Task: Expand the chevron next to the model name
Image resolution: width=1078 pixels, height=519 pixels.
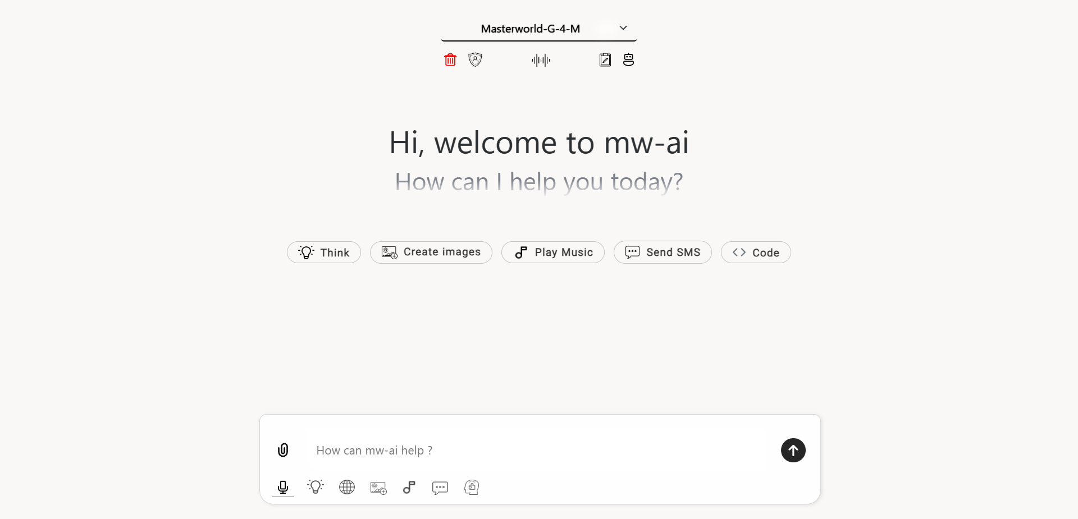Action: coord(623,27)
